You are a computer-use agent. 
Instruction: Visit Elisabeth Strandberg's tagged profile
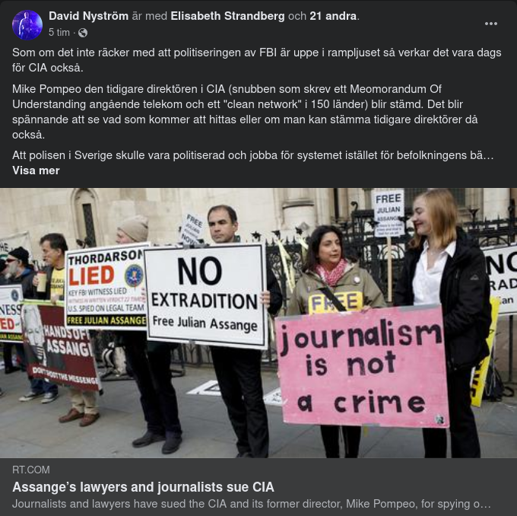pyautogui.click(x=227, y=16)
